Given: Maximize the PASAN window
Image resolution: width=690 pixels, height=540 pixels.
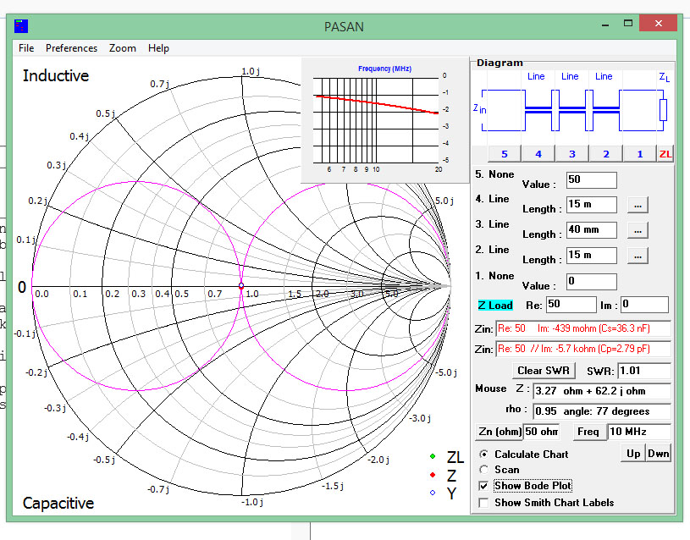Looking at the screenshot, I should pyautogui.click(x=628, y=24).
